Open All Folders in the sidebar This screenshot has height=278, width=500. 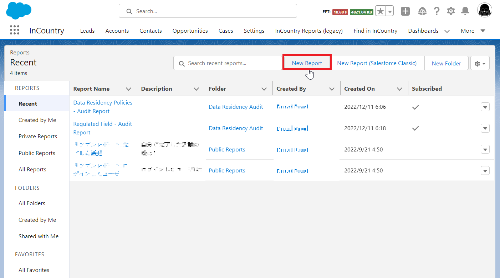tap(32, 203)
